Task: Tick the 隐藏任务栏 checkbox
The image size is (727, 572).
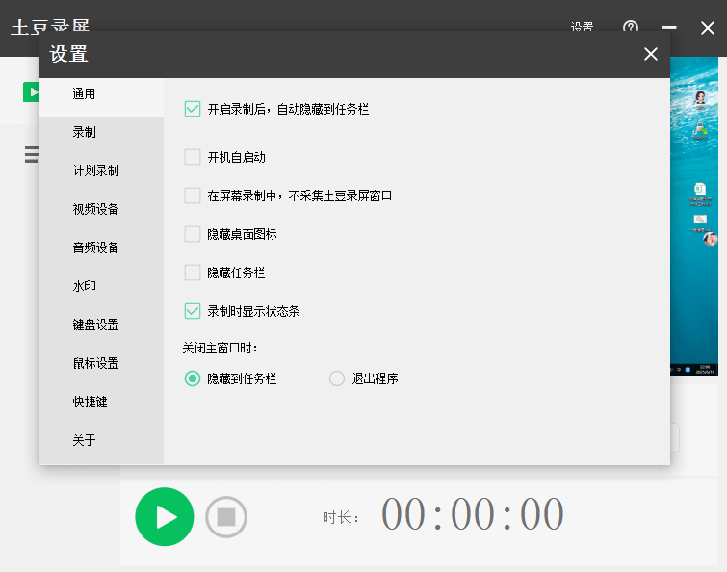Action: tap(193, 273)
